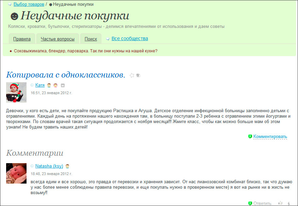Click the Комментировать link
Screen dimensions: 298x206
pos(270,137)
